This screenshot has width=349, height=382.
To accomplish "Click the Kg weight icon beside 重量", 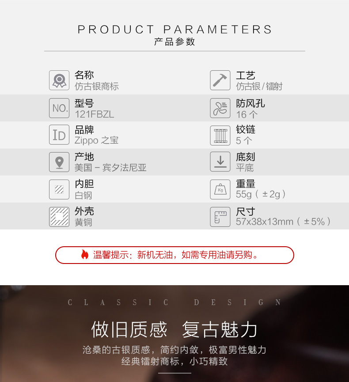I will (x=220, y=189).
